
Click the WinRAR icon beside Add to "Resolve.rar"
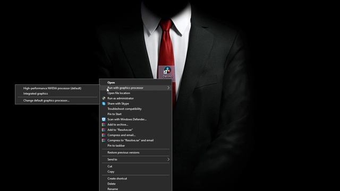pyautogui.click(x=104, y=129)
